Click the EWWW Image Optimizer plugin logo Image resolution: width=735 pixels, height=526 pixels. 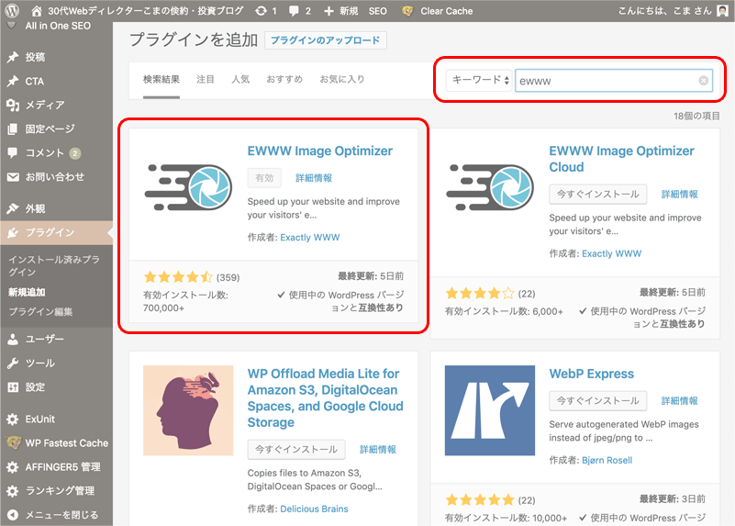click(188, 187)
